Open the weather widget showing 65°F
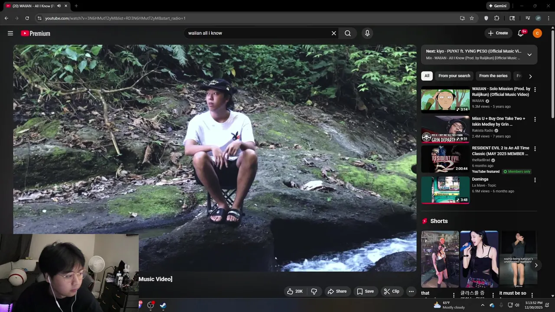The width and height of the screenshot is (555, 312). (x=449, y=305)
